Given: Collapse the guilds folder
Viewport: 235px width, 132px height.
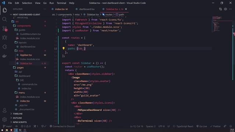Looking at the screenshot, I should pos(22,30).
